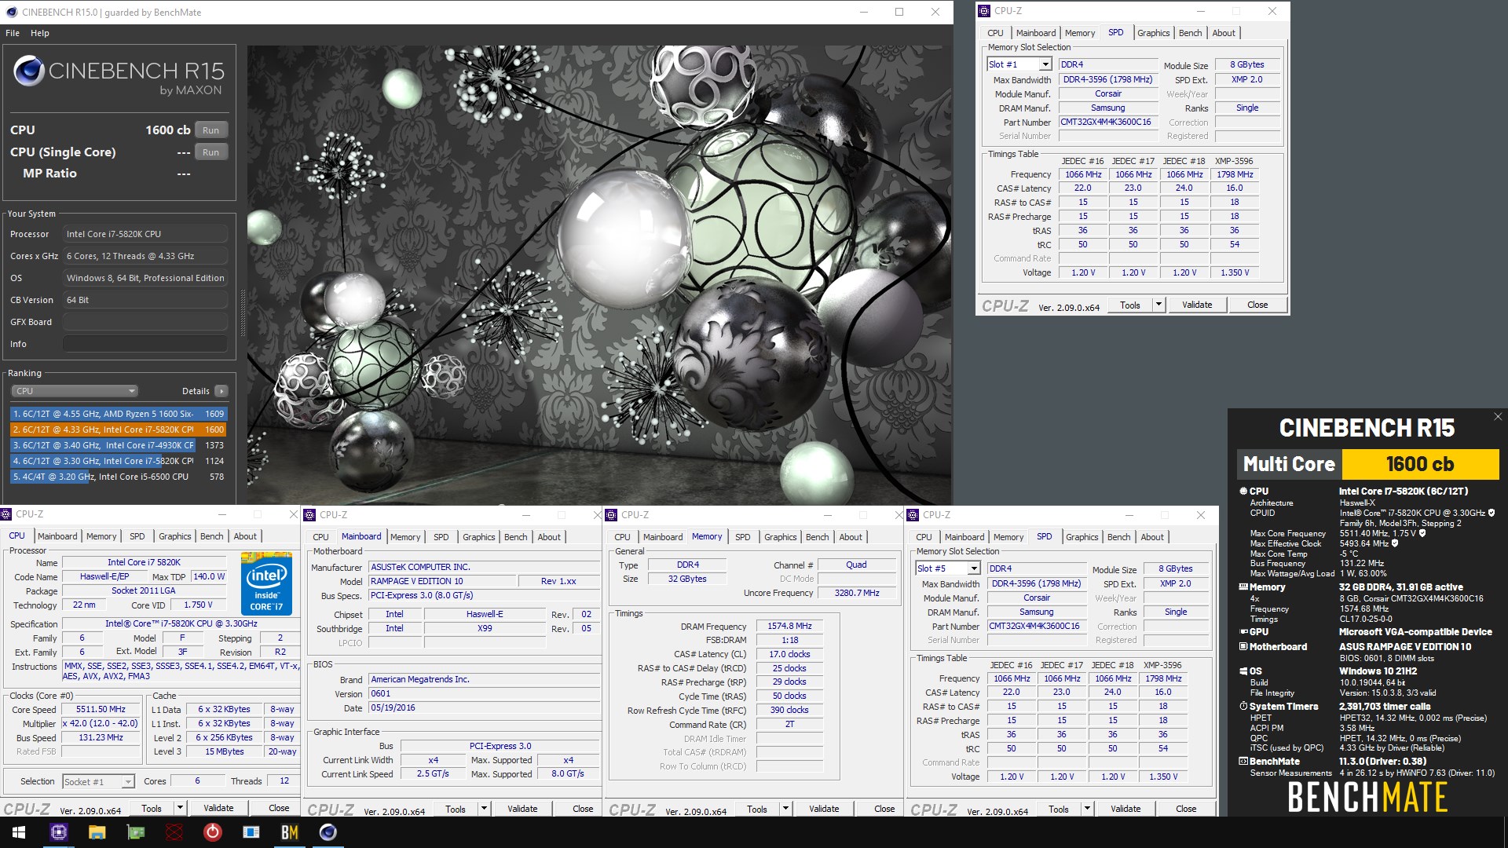Select Graphics tab in CPU tab window

pyautogui.click(x=174, y=536)
